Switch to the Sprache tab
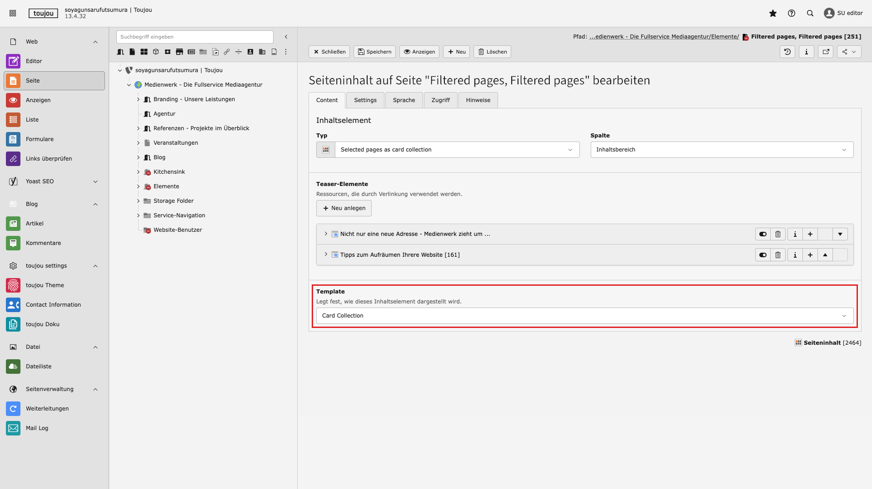 click(404, 100)
